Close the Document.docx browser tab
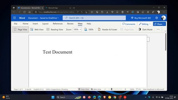178x100 pixels. (x=43, y=8)
